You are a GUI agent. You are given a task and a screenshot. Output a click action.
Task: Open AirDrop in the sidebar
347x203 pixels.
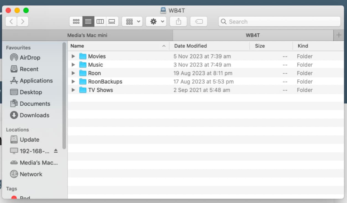tap(30, 58)
